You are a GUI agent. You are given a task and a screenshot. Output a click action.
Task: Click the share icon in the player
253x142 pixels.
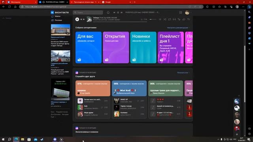(x=184, y=19)
